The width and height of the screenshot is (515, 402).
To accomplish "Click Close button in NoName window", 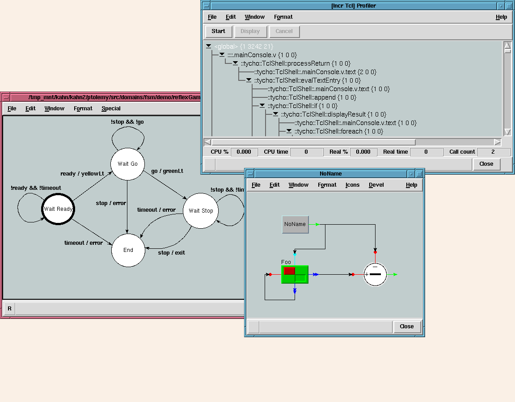I will 406,327.
